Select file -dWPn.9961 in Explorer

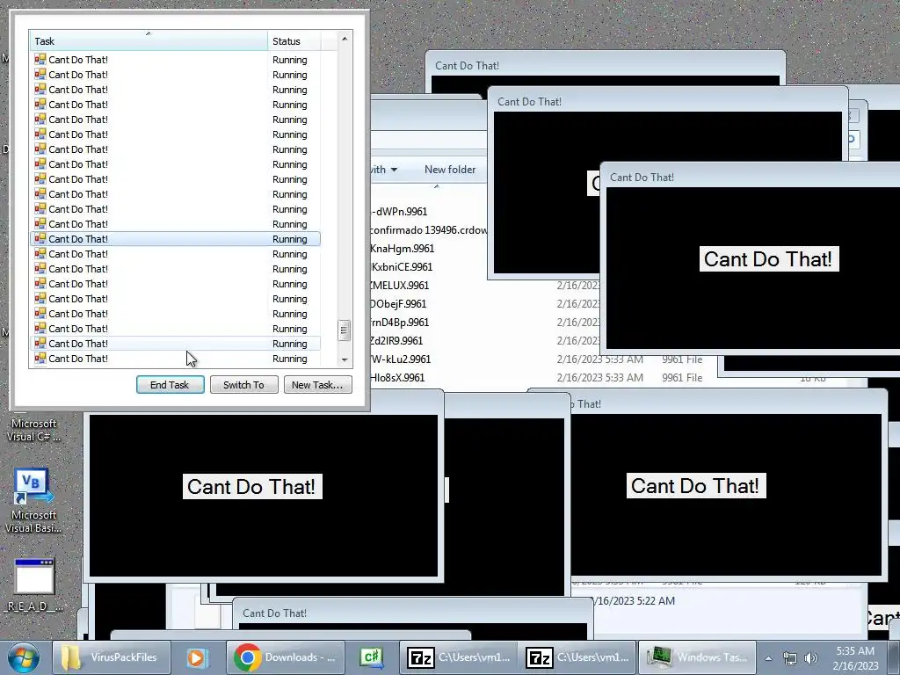point(400,212)
